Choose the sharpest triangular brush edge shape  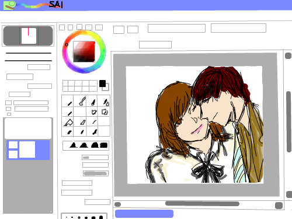pos(73,145)
